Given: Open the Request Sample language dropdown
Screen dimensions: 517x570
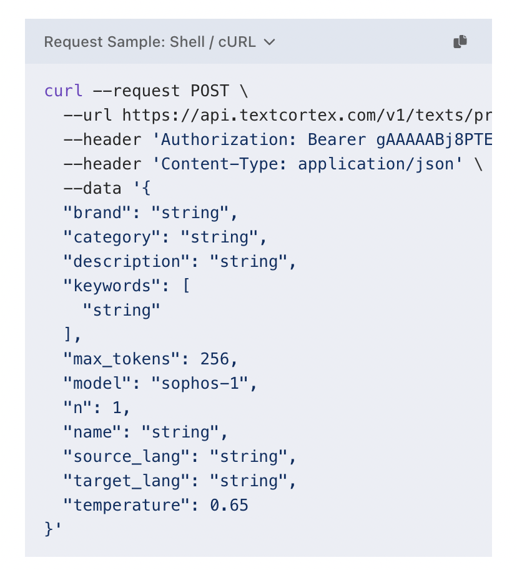Looking at the screenshot, I should click(x=159, y=42).
